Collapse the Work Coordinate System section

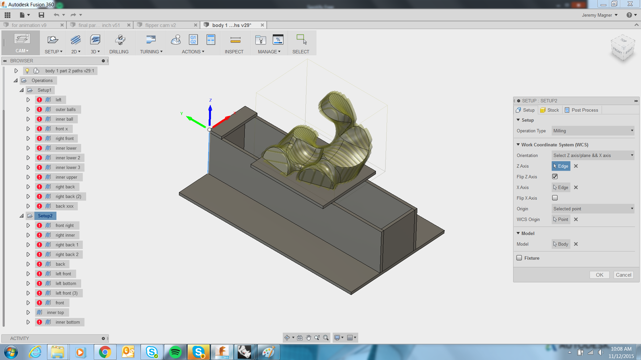point(518,145)
